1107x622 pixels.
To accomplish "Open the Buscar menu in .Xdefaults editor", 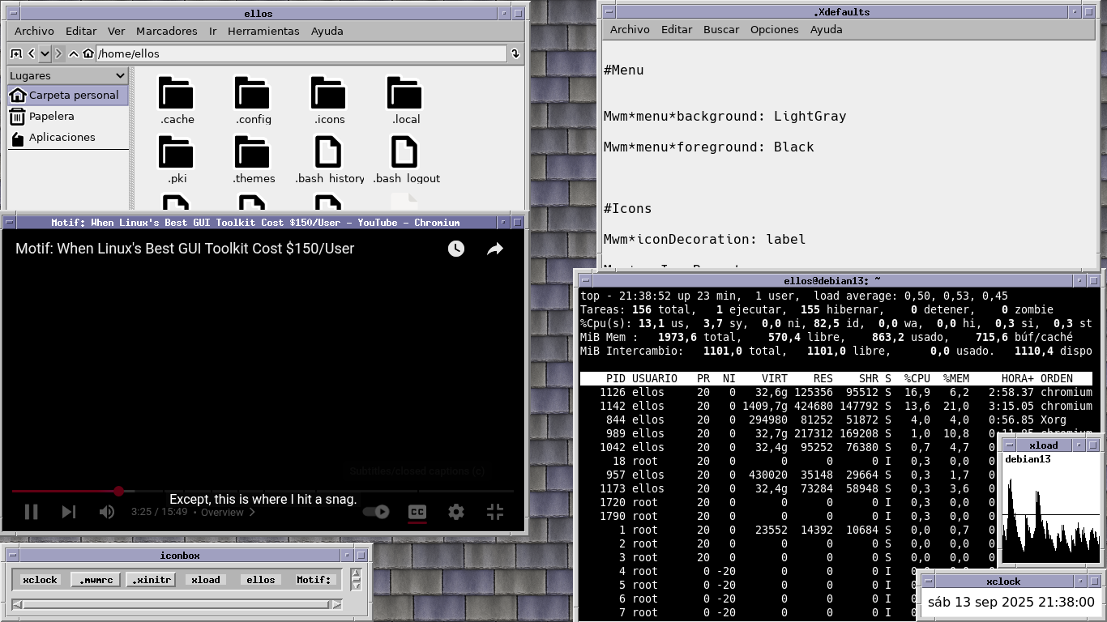I will pyautogui.click(x=720, y=29).
